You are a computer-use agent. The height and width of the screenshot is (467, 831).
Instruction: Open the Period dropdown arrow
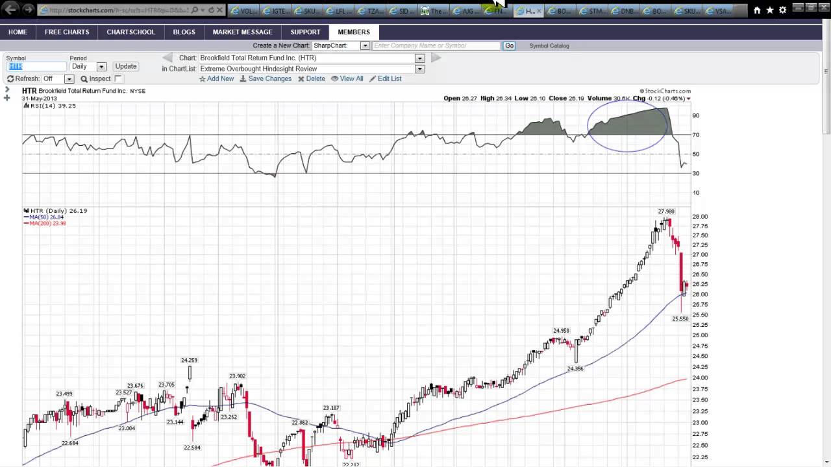point(101,66)
